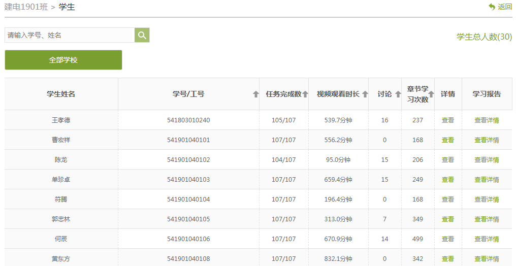View 查看 details for 何辰
Viewport: 516px width, 266px height.
(x=448, y=239)
